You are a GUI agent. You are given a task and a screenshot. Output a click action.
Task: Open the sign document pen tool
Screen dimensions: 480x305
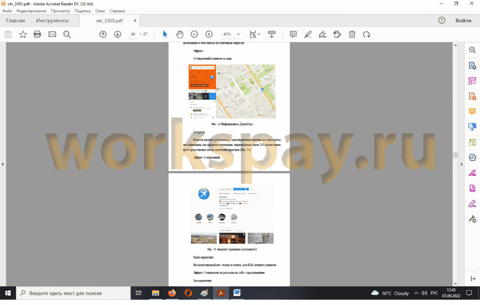pos(323,34)
